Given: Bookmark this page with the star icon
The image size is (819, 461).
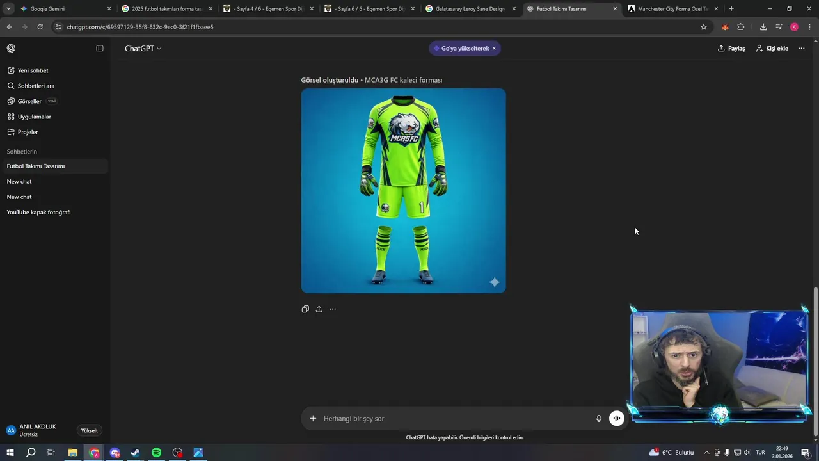Looking at the screenshot, I should (x=704, y=27).
